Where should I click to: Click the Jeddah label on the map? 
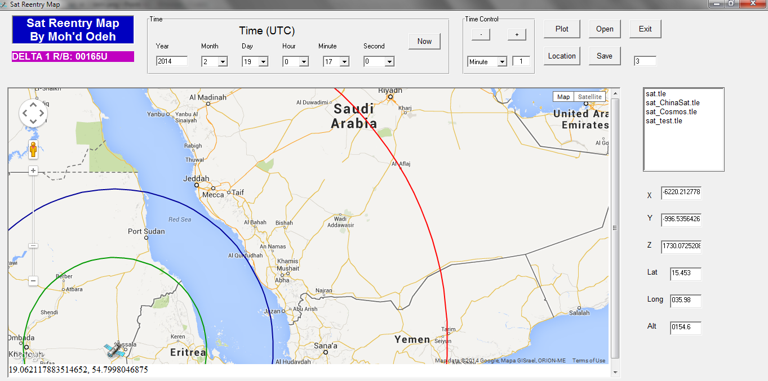click(196, 179)
